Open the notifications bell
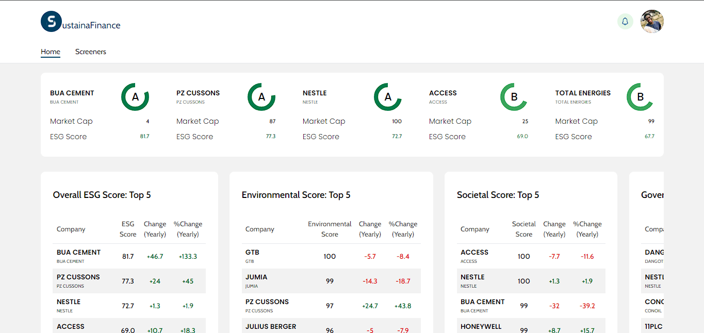 (625, 22)
